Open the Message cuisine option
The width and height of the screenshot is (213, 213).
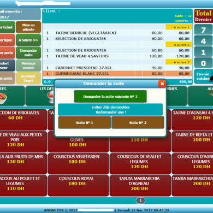(x=28, y=66)
